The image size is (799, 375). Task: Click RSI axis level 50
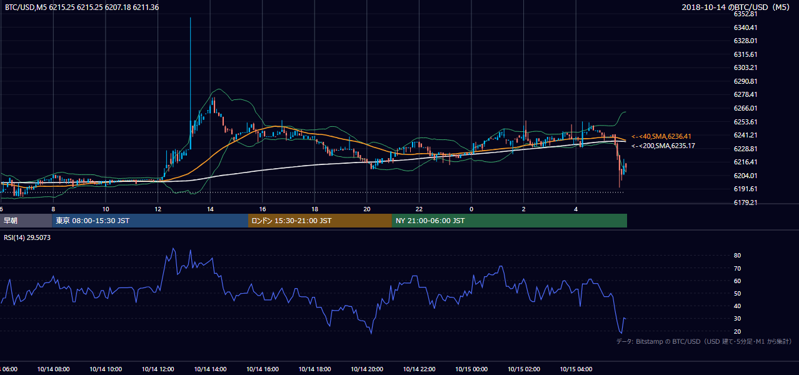coord(737,293)
